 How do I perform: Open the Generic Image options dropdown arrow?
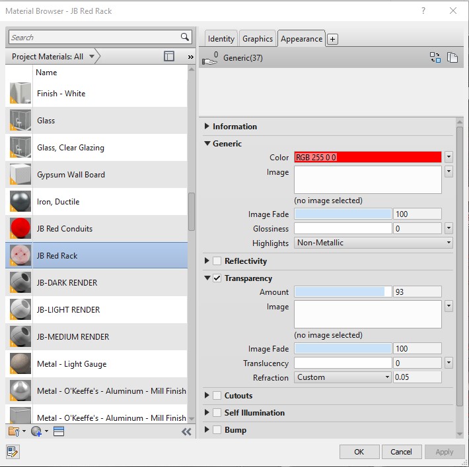coord(449,171)
